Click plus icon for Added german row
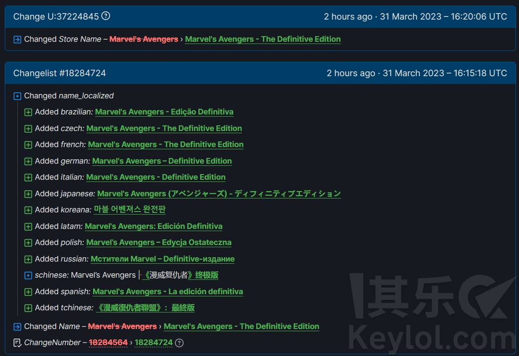The image size is (519, 356). point(28,161)
